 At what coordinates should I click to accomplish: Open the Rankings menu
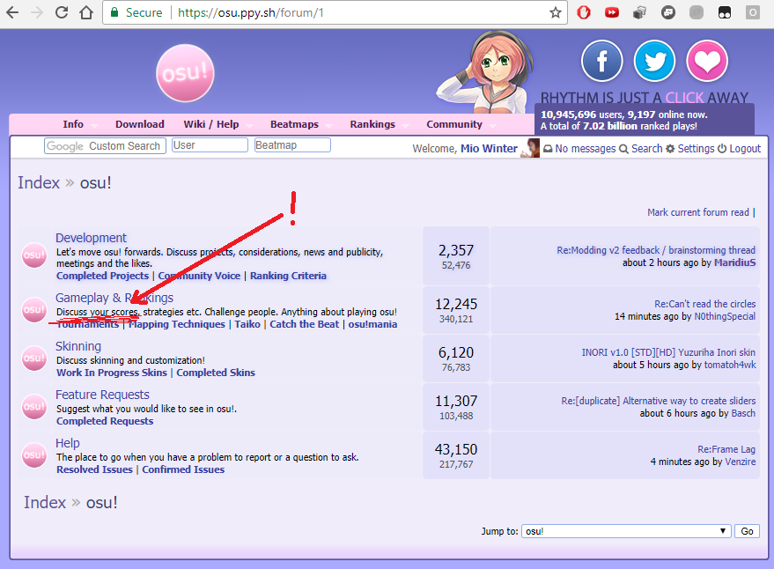(372, 124)
